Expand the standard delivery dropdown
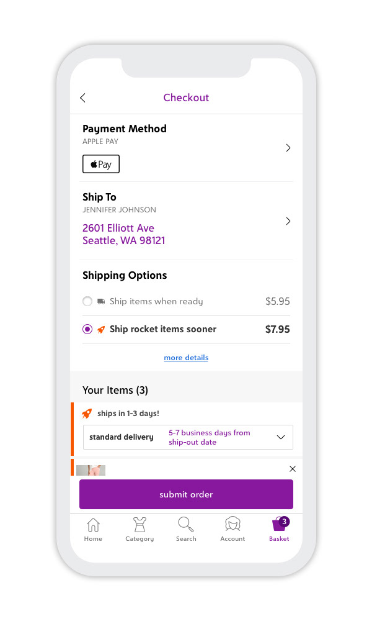The image size is (372, 621). click(x=188, y=437)
